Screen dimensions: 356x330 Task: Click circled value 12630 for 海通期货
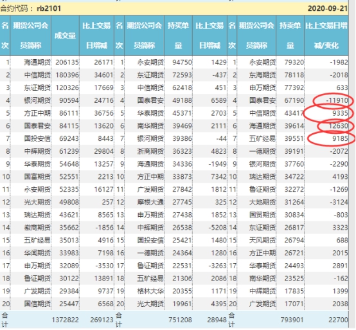pyautogui.click(x=338, y=125)
